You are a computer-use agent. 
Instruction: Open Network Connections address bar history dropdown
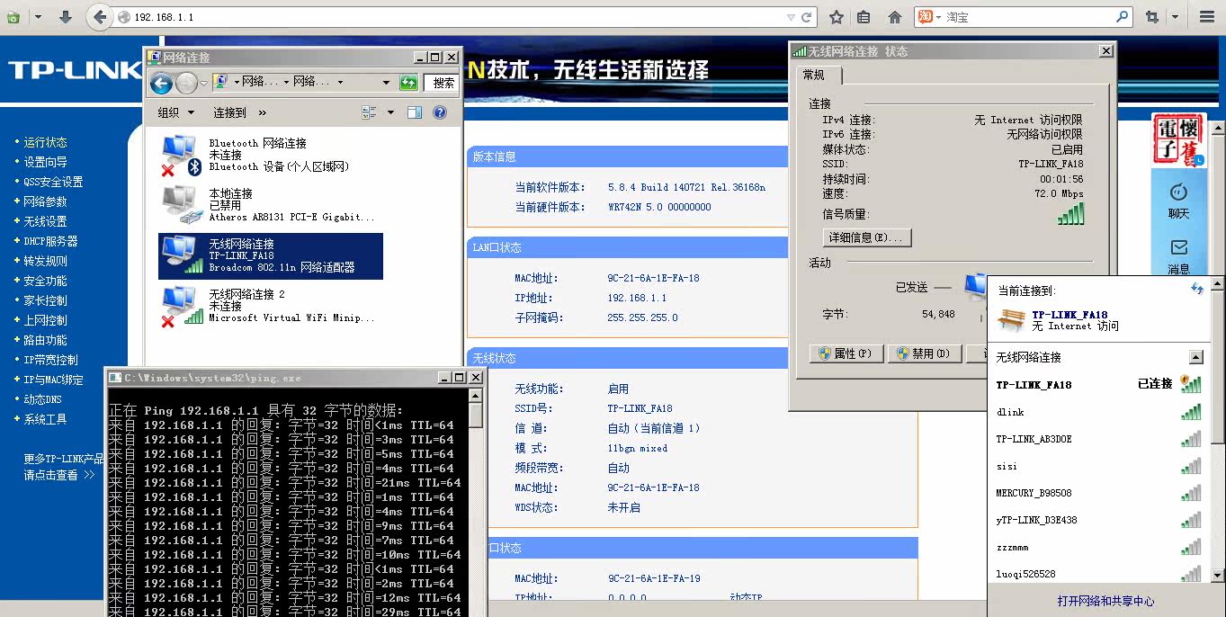pos(387,83)
